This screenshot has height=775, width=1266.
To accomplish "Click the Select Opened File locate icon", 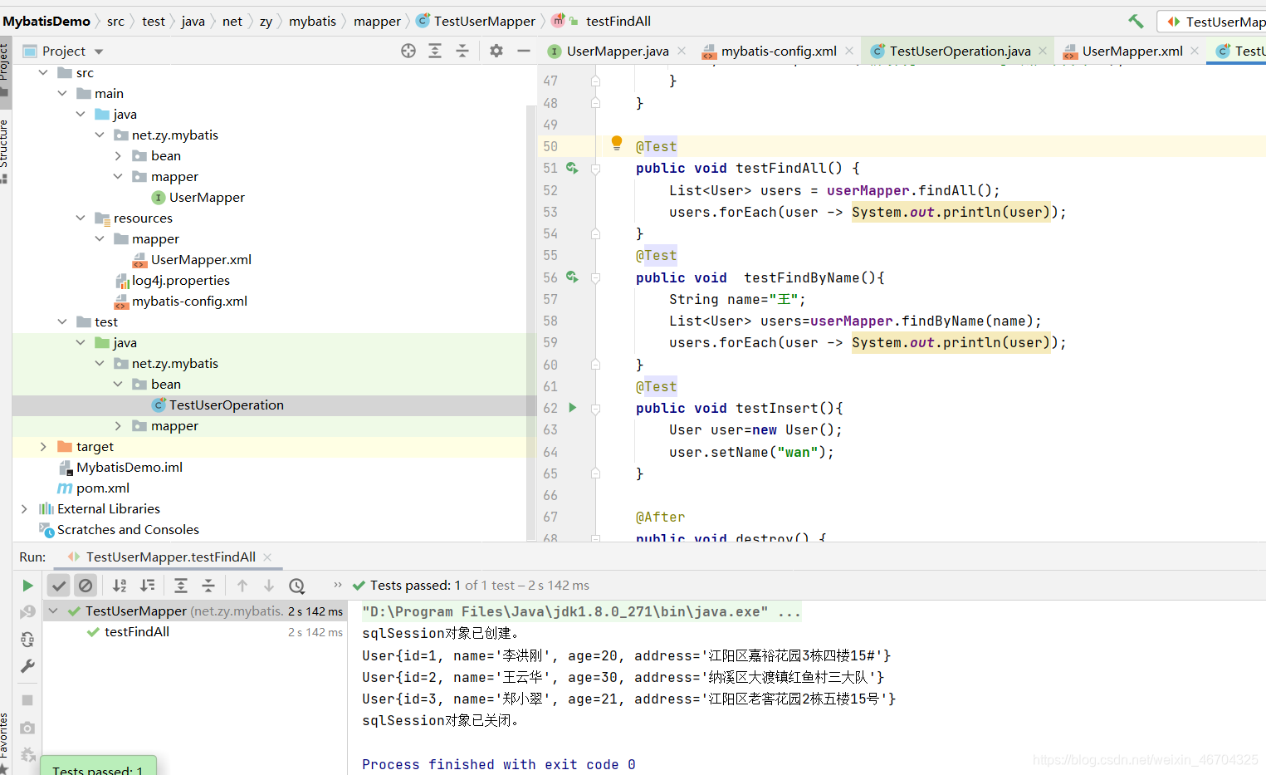I will (x=408, y=51).
